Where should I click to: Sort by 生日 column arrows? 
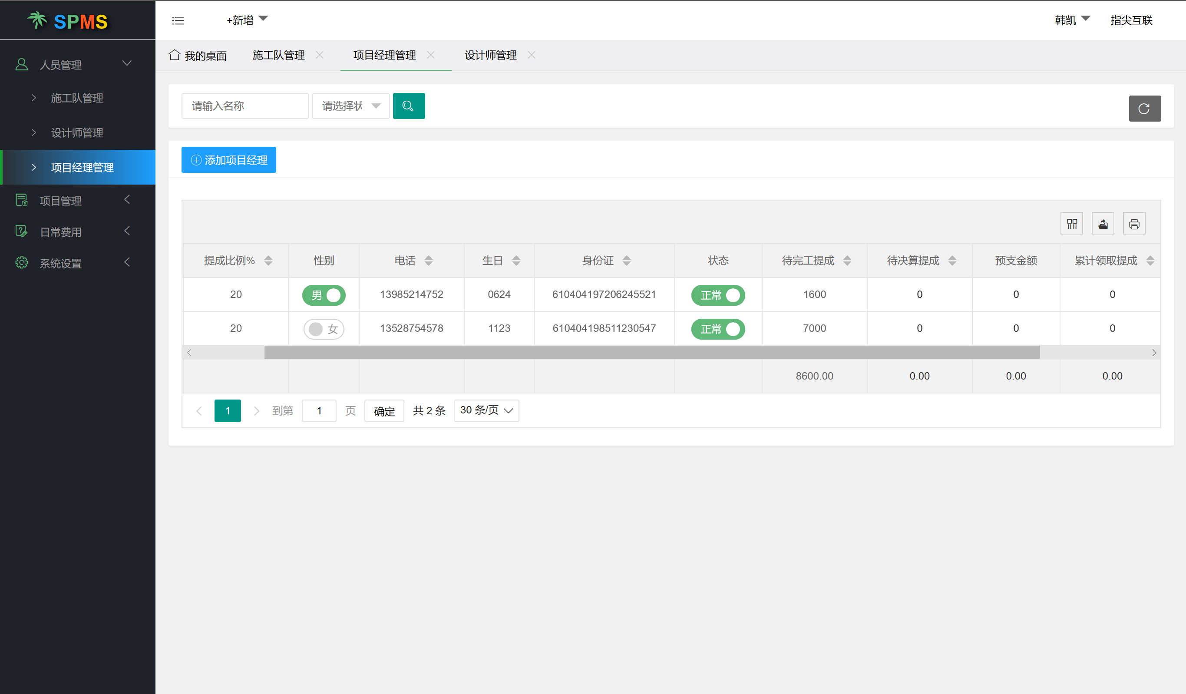point(516,261)
